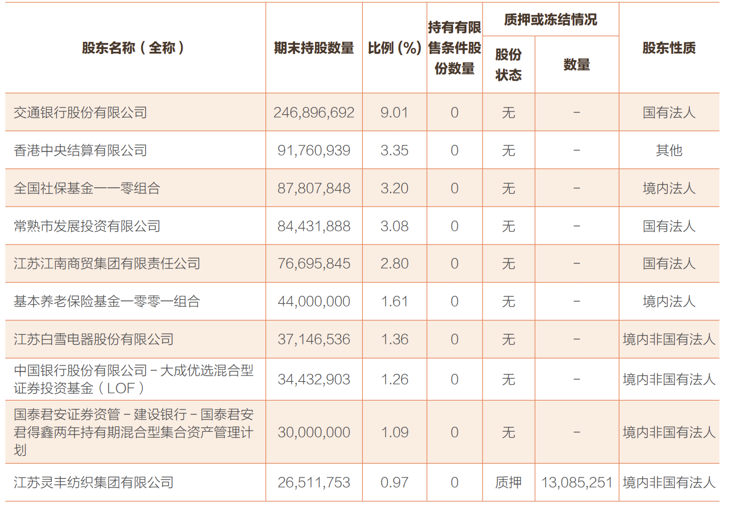Click the share count 246,896,692
729x507 pixels.
pyautogui.click(x=314, y=113)
